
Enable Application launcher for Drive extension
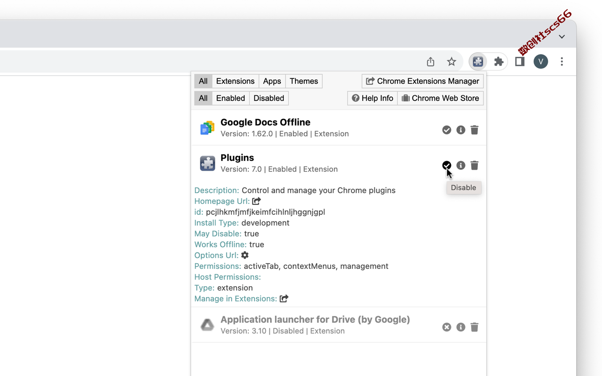click(447, 327)
